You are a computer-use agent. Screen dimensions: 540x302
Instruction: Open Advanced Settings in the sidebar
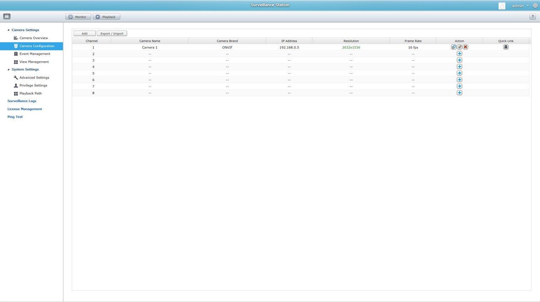tap(34, 78)
